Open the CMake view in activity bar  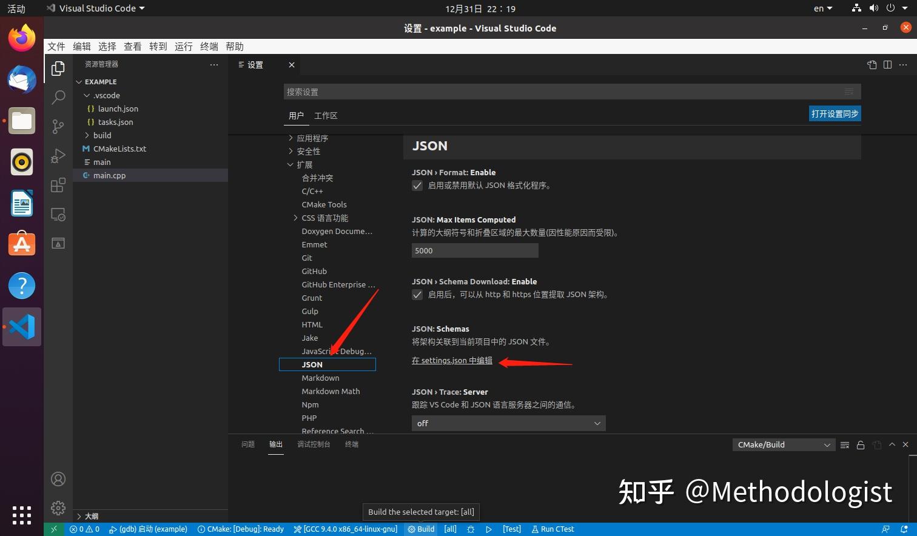58,243
